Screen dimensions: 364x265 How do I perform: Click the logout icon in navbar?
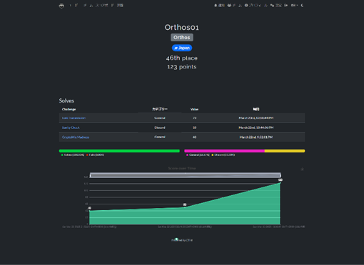[x=286, y=5]
